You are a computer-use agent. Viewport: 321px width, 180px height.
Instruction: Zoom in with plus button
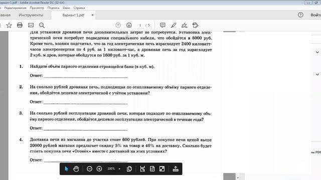tap(99, 169)
